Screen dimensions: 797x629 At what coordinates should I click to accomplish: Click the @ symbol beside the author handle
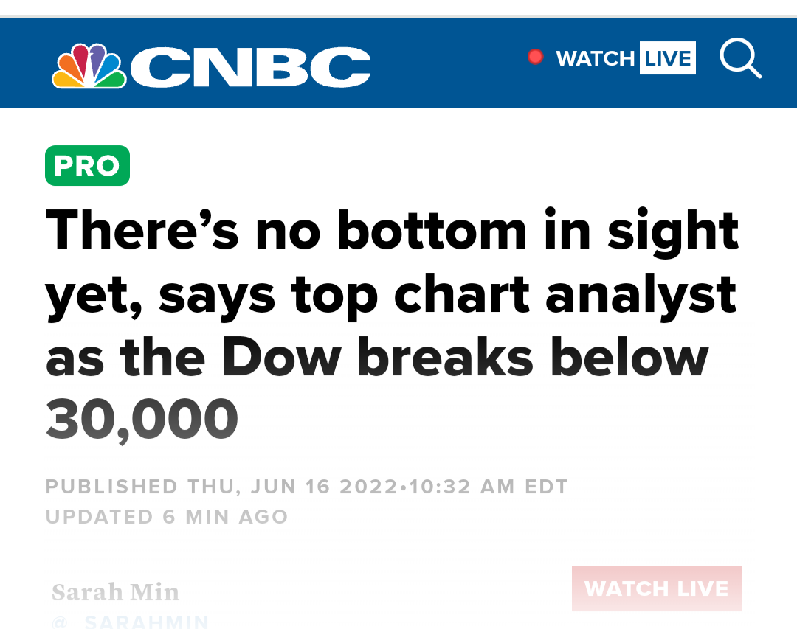tap(60, 622)
